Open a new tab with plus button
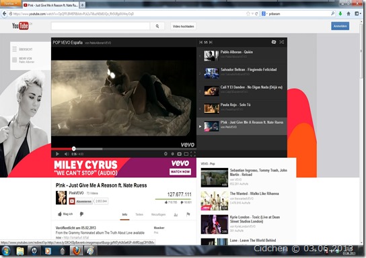 pyautogui.click(x=83, y=5)
